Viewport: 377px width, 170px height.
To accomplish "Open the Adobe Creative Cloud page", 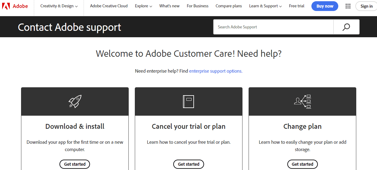I will pos(109,6).
